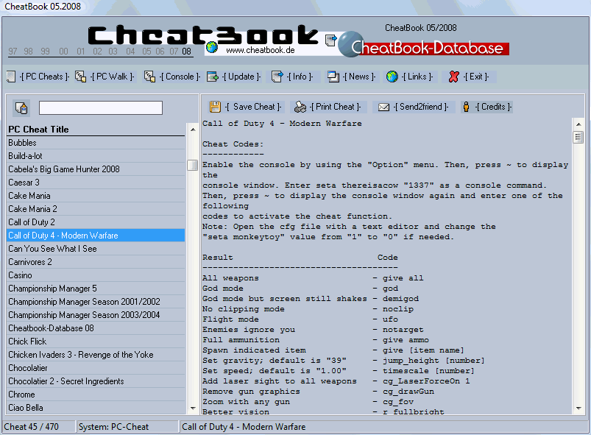The width and height of the screenshot is (591, 435).
Task: Click the PC Cheat Title column header
Action: coord(96,130)
